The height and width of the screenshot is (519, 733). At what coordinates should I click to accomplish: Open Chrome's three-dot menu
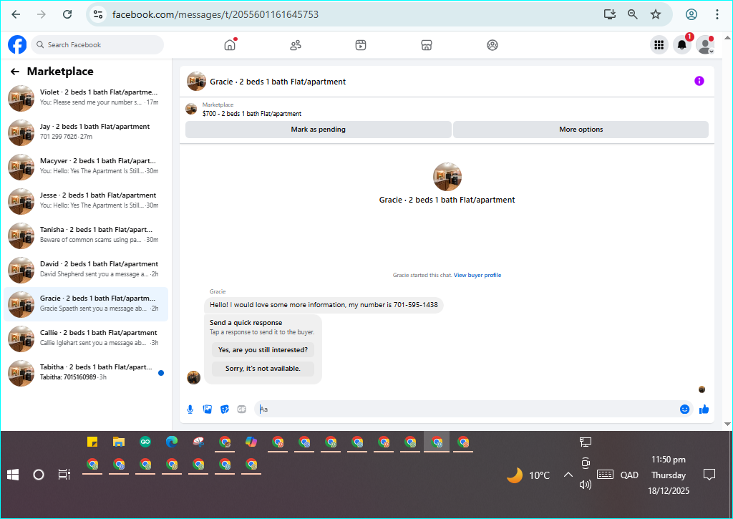click(717, 14)
